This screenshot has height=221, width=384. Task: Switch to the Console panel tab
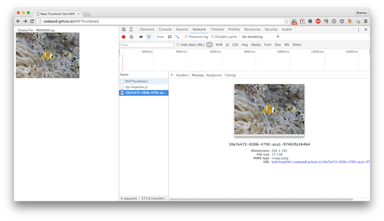165,29
